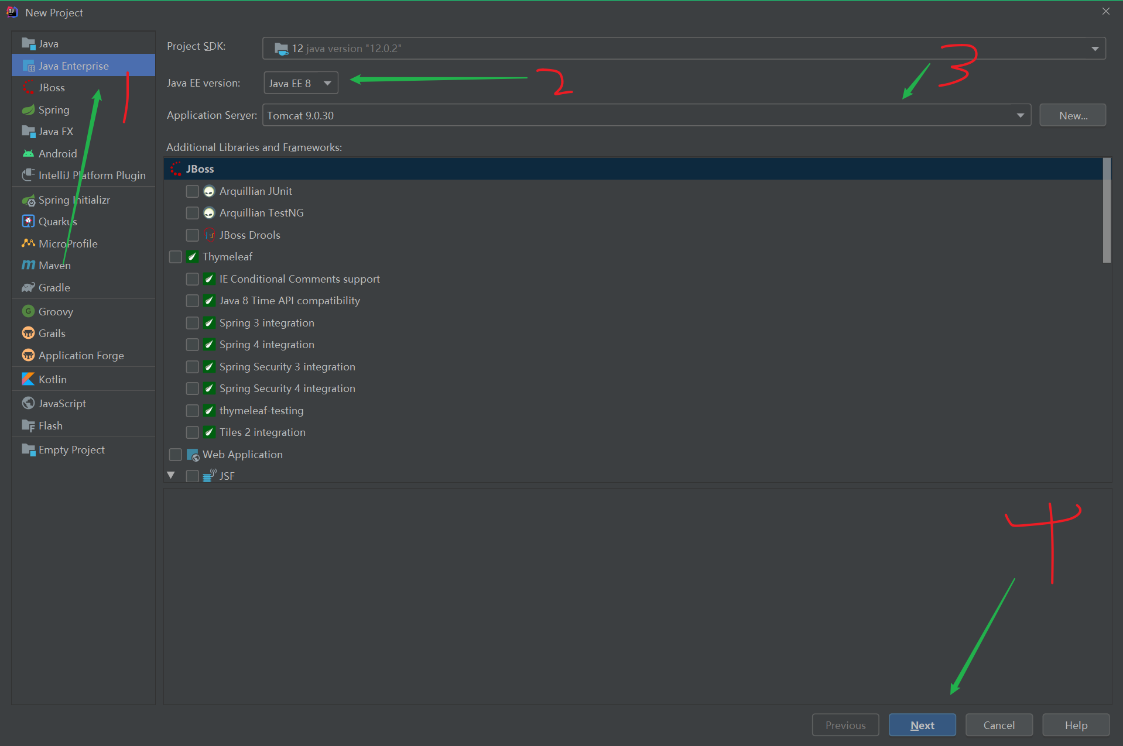Click the Web Application framework icon
This screenshot has height=746, width=1123.
click(x=193, y=455)
